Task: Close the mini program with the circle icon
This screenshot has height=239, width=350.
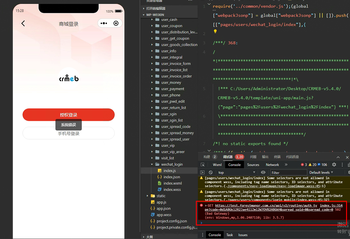Action: coord(116,23)
